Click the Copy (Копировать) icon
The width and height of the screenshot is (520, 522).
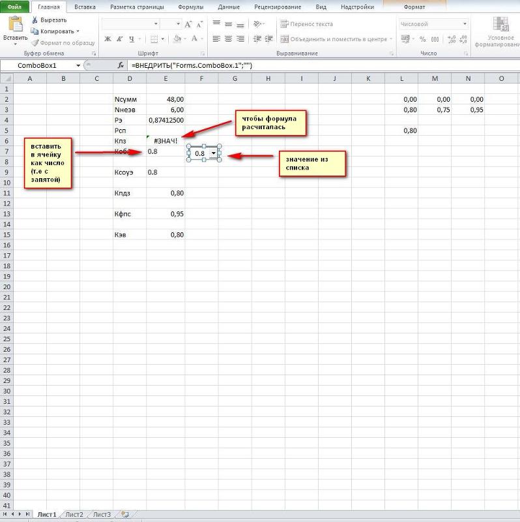click(x=35, y=31)
